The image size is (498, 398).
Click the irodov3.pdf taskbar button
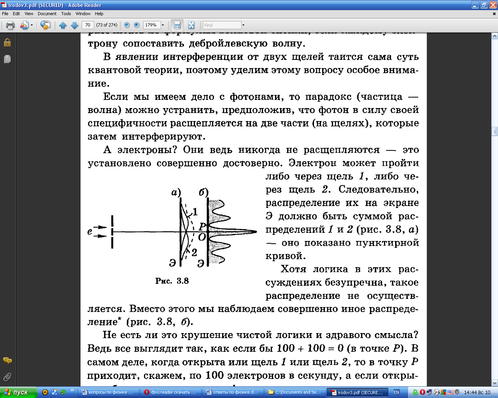[x=358, y=392]
